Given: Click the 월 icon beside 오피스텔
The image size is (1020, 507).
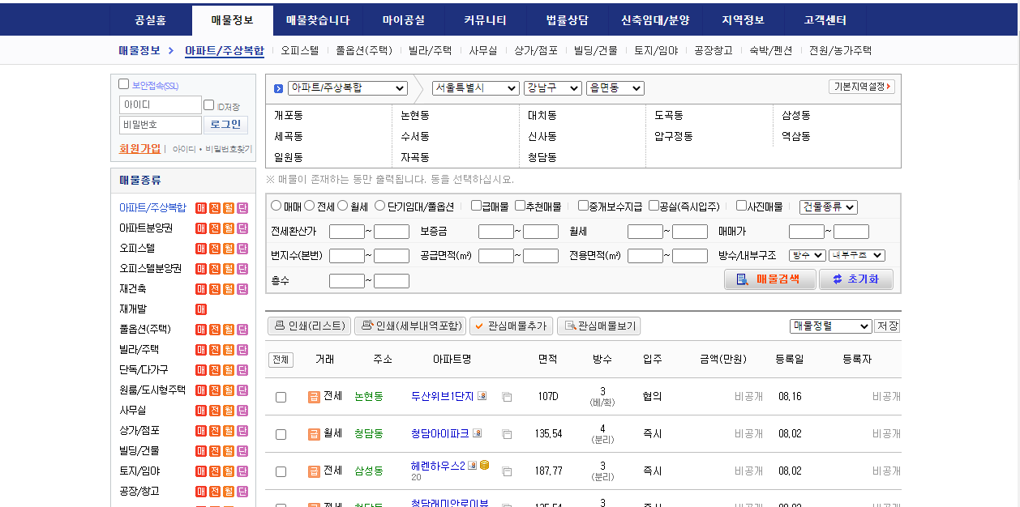Looking at the screenshot, I should 229,248.
